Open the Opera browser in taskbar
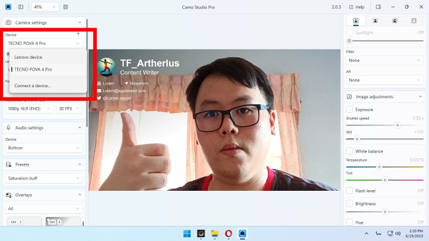The height and width of the screenshot is (241, 429). [228, 233]
